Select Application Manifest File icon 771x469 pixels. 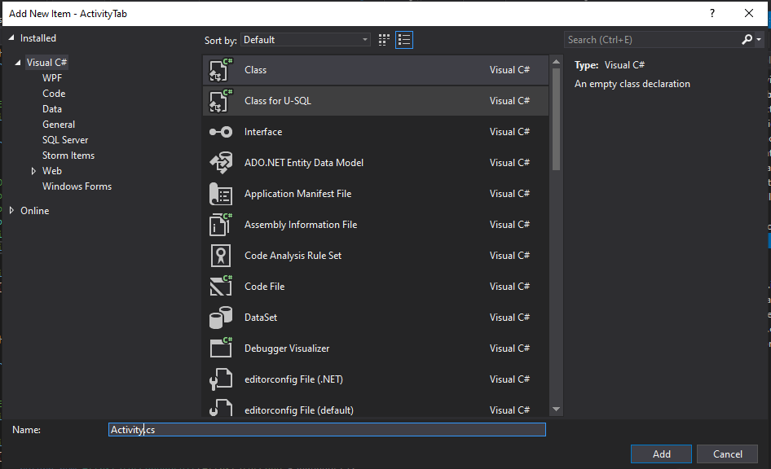221,194
